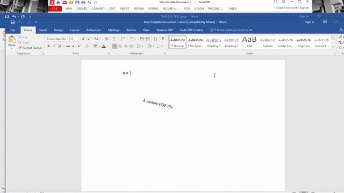Apply the Heading 2 style
Image resolution: width=344 pixels, height=193 pixels.
coord(232,42)
